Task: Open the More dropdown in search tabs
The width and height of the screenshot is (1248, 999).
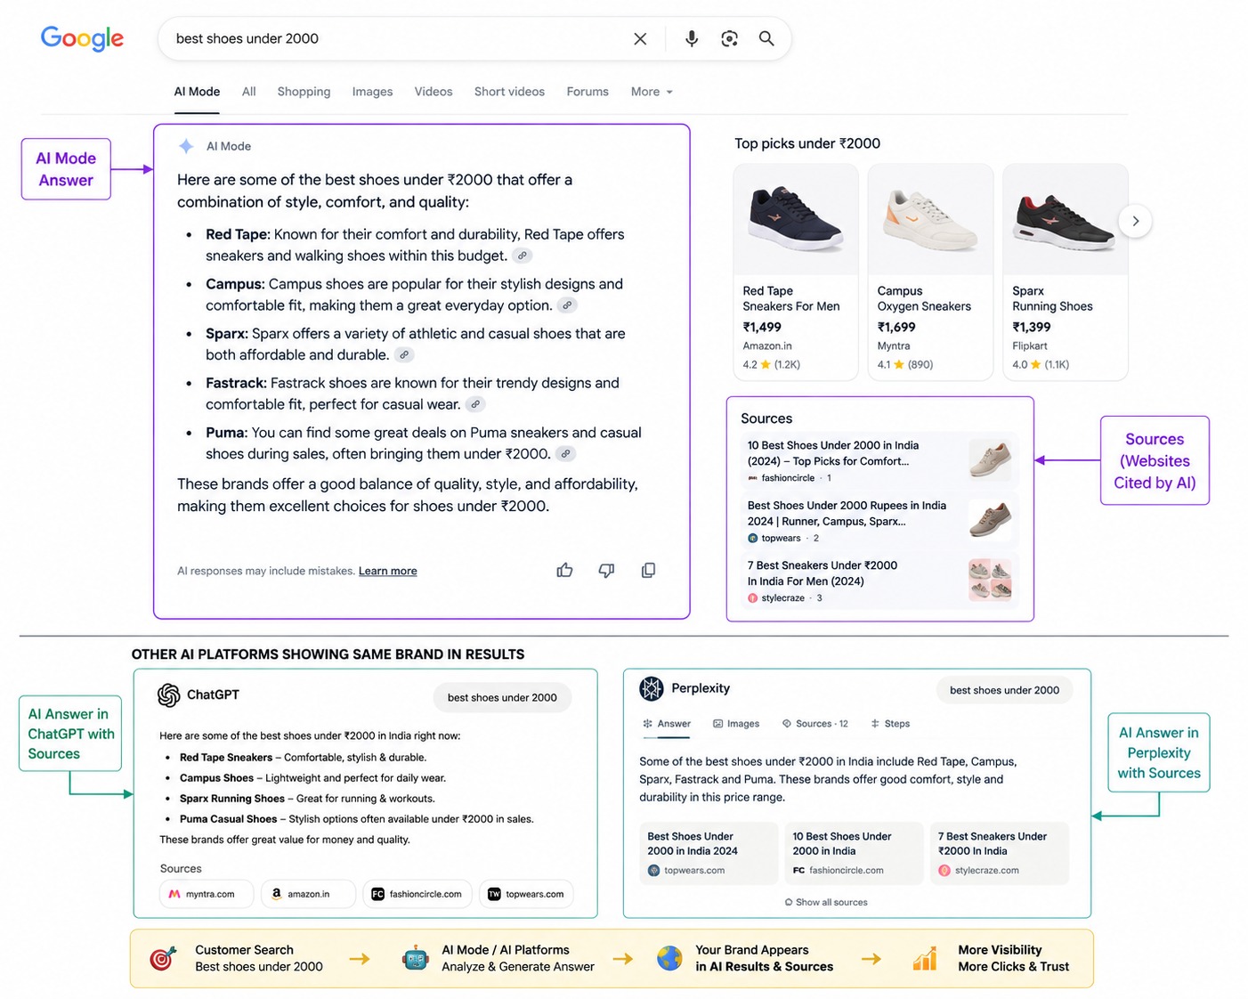Action: (x=652, y=92)
